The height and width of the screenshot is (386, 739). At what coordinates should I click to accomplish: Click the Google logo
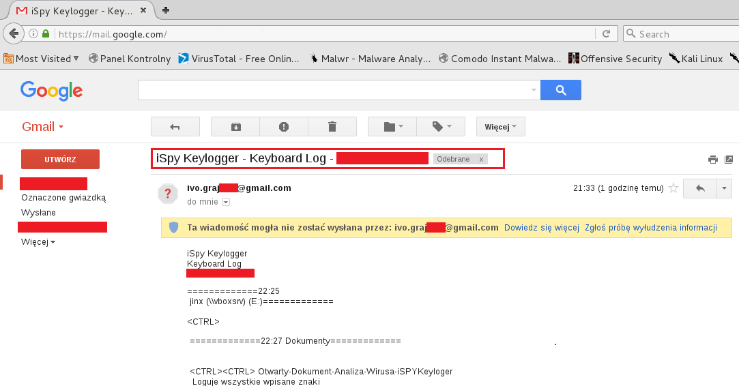pyautogui.click(x=51, y=90)
